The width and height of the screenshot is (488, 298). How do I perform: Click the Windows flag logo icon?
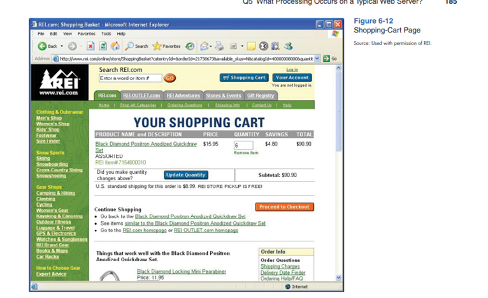click(x=335, y=34)
